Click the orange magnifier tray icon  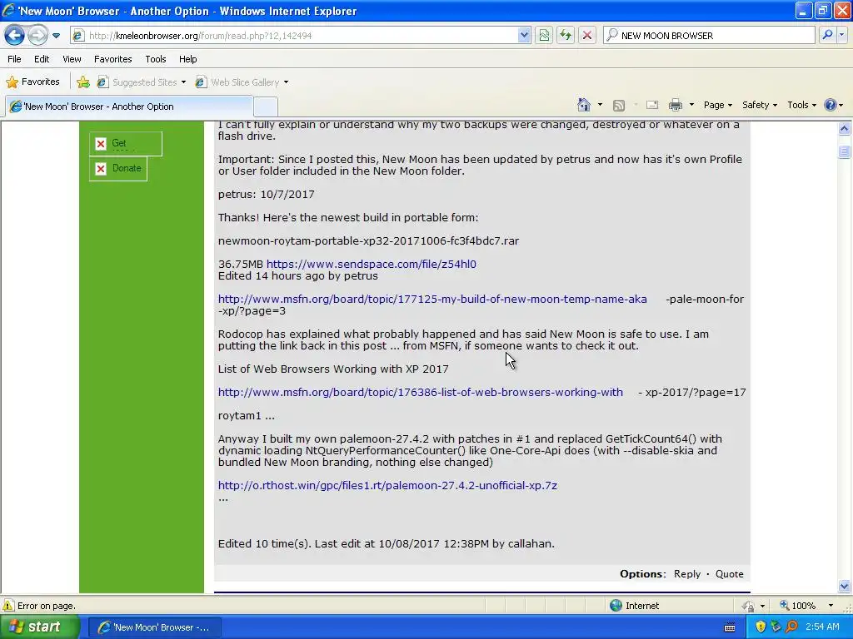(792, 627)
